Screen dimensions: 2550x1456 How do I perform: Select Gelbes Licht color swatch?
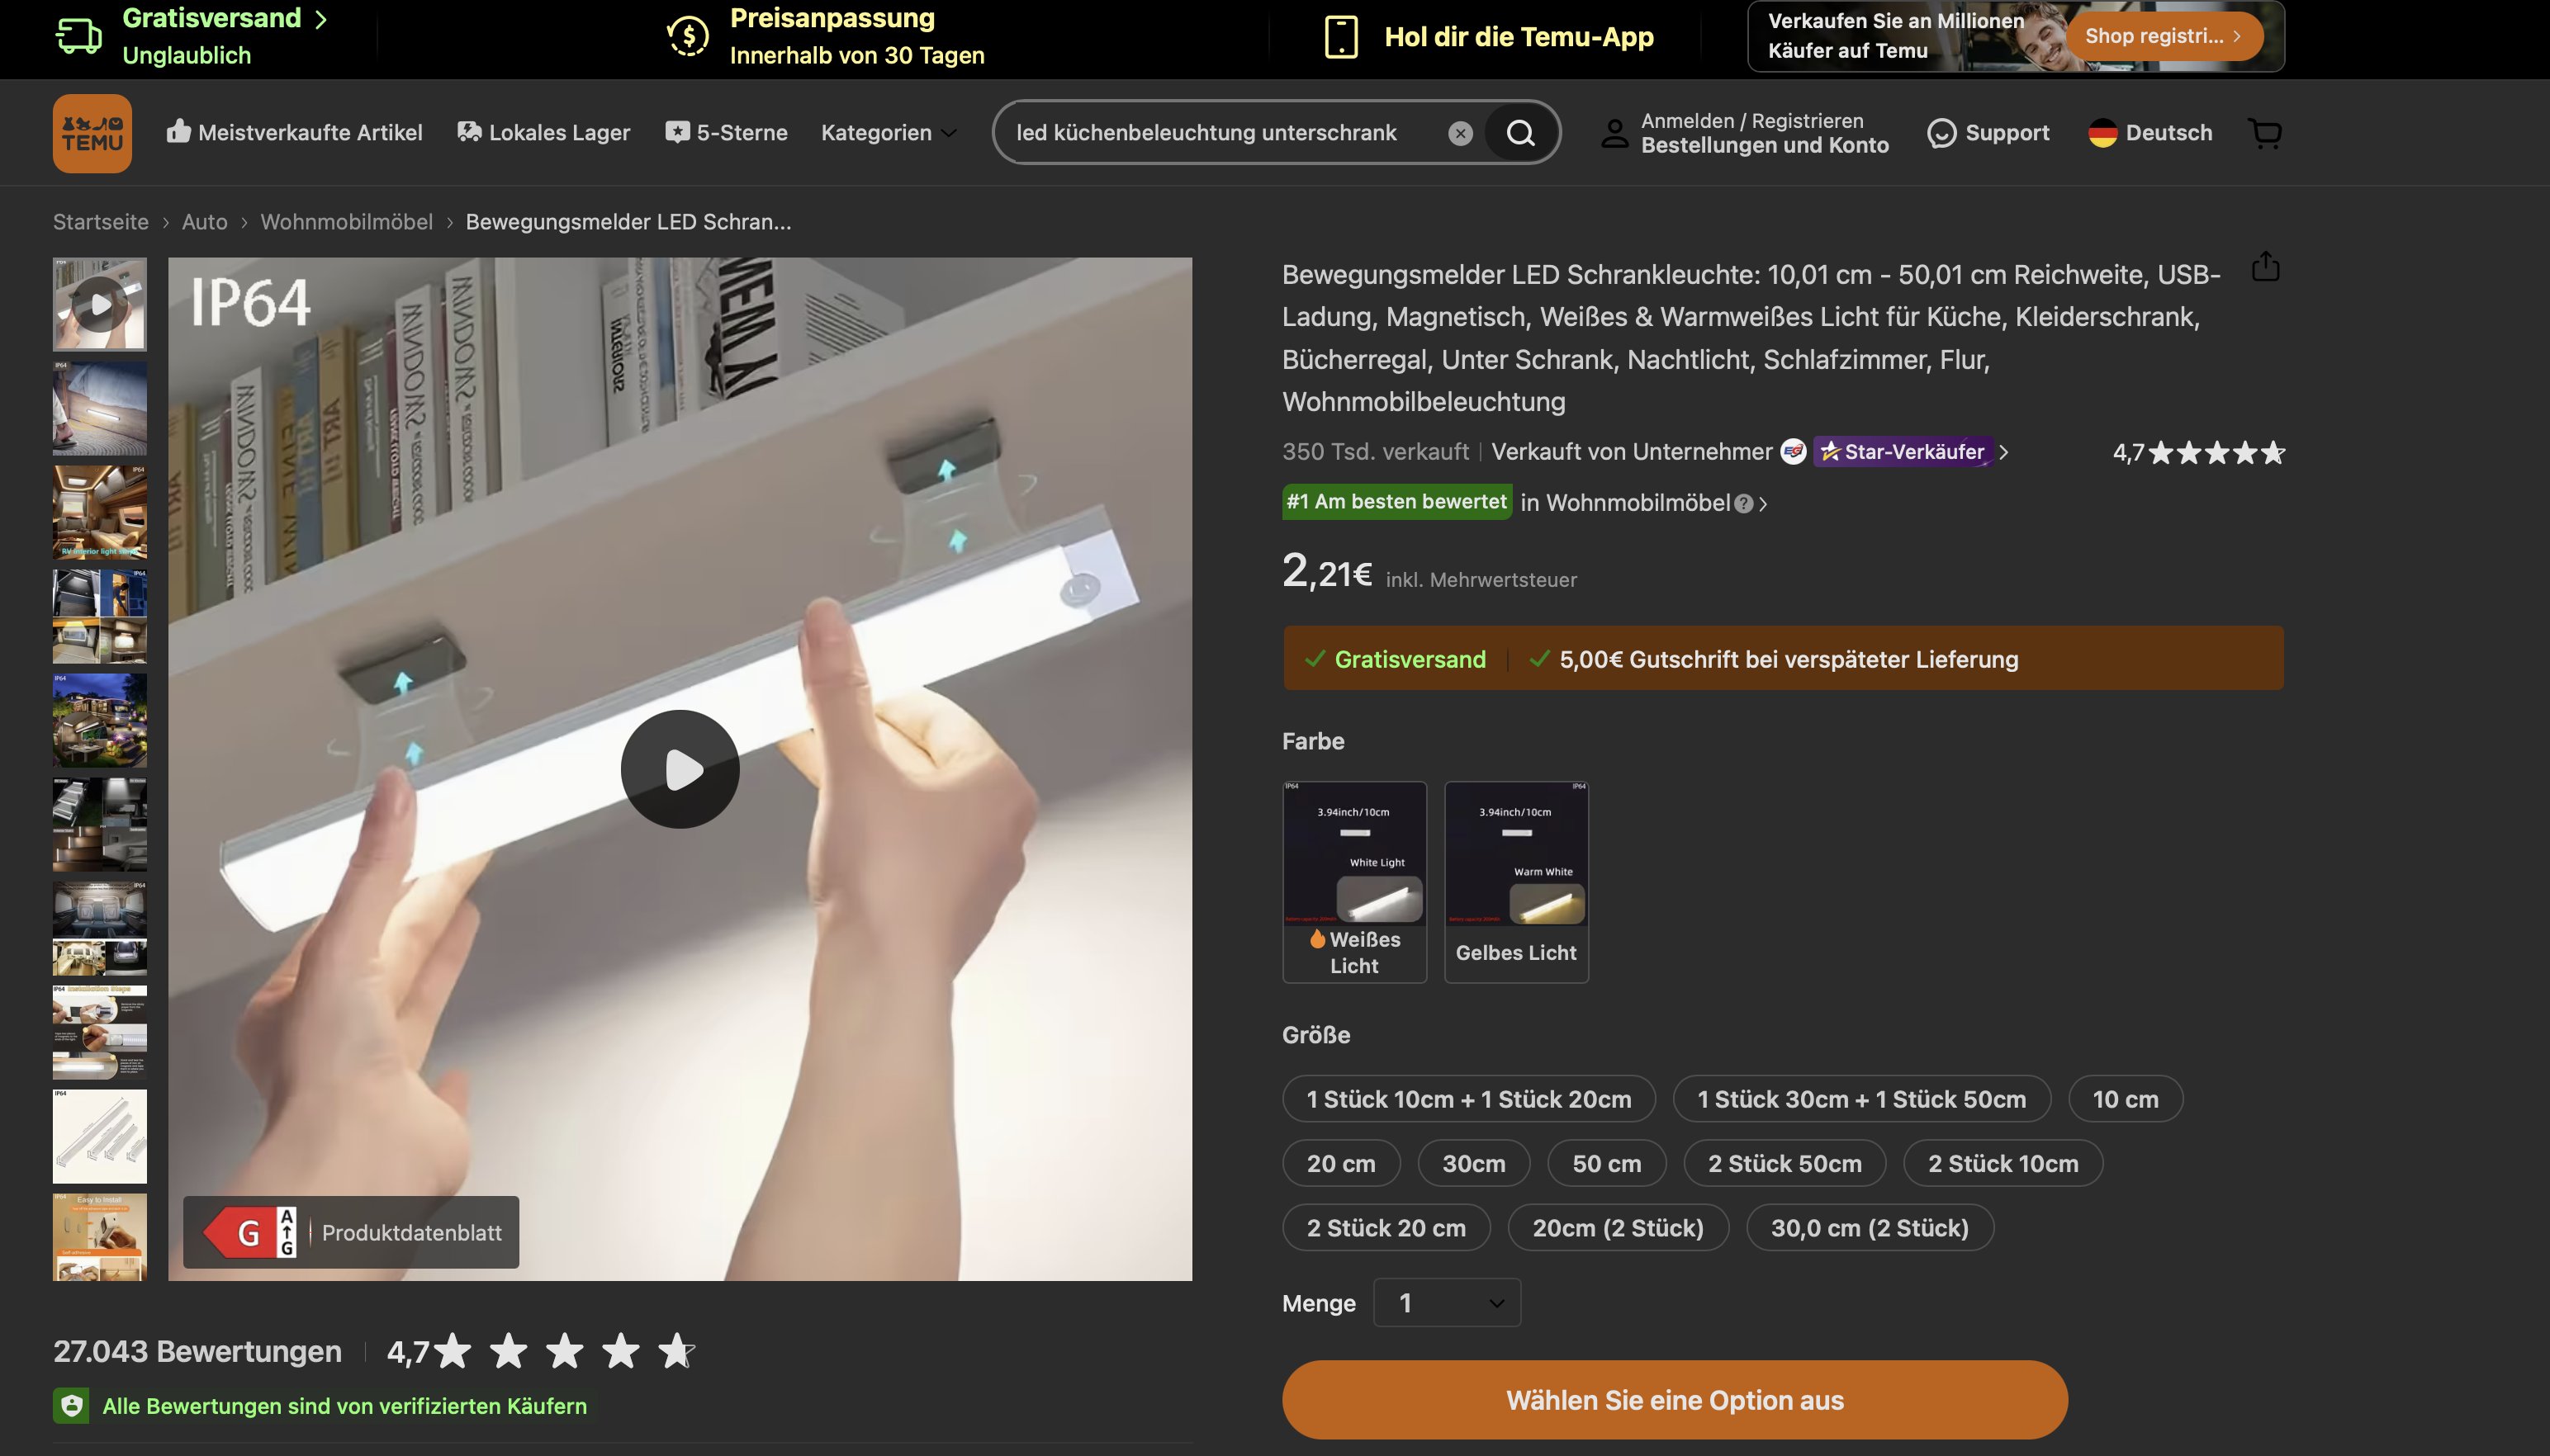click(1515, 881)
